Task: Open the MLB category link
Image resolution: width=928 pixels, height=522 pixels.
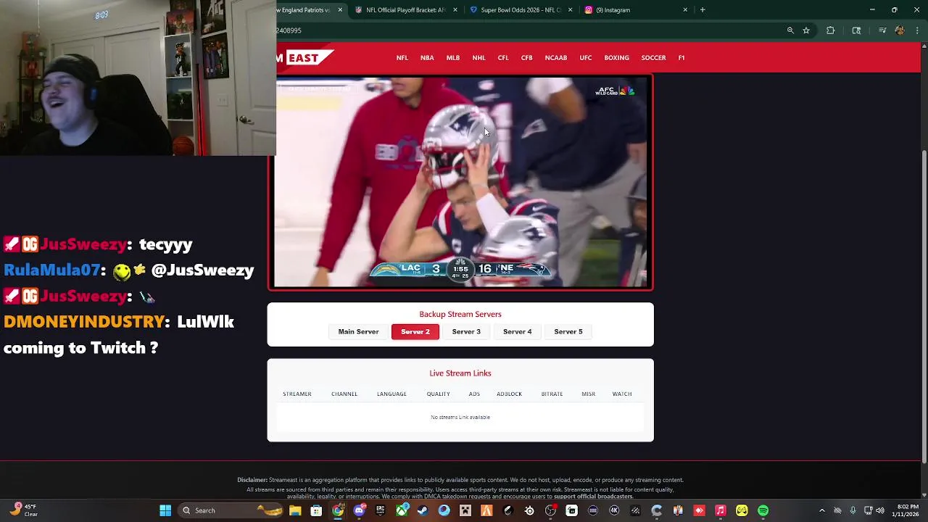Action: (453, 58)
